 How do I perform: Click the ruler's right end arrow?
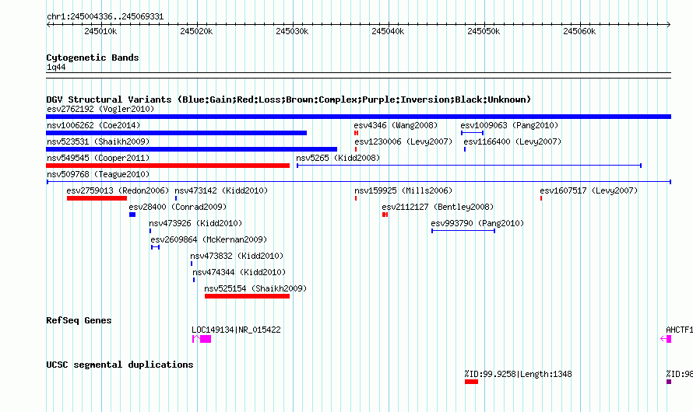pos(668,25)
